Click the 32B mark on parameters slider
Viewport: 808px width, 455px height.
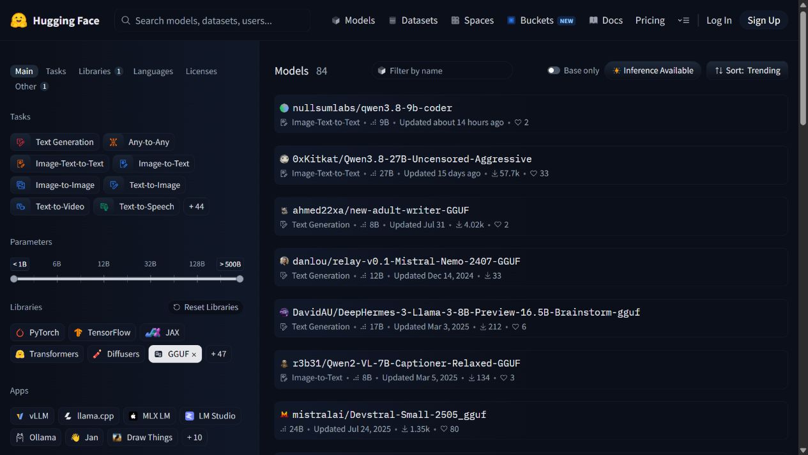pos(150,264)
